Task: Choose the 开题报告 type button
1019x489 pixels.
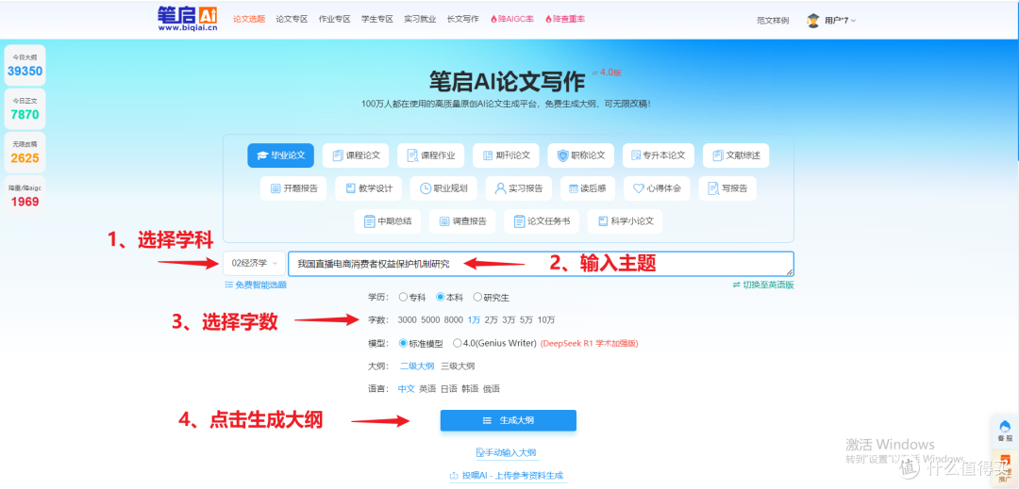Action: click(x=293, y=188)
